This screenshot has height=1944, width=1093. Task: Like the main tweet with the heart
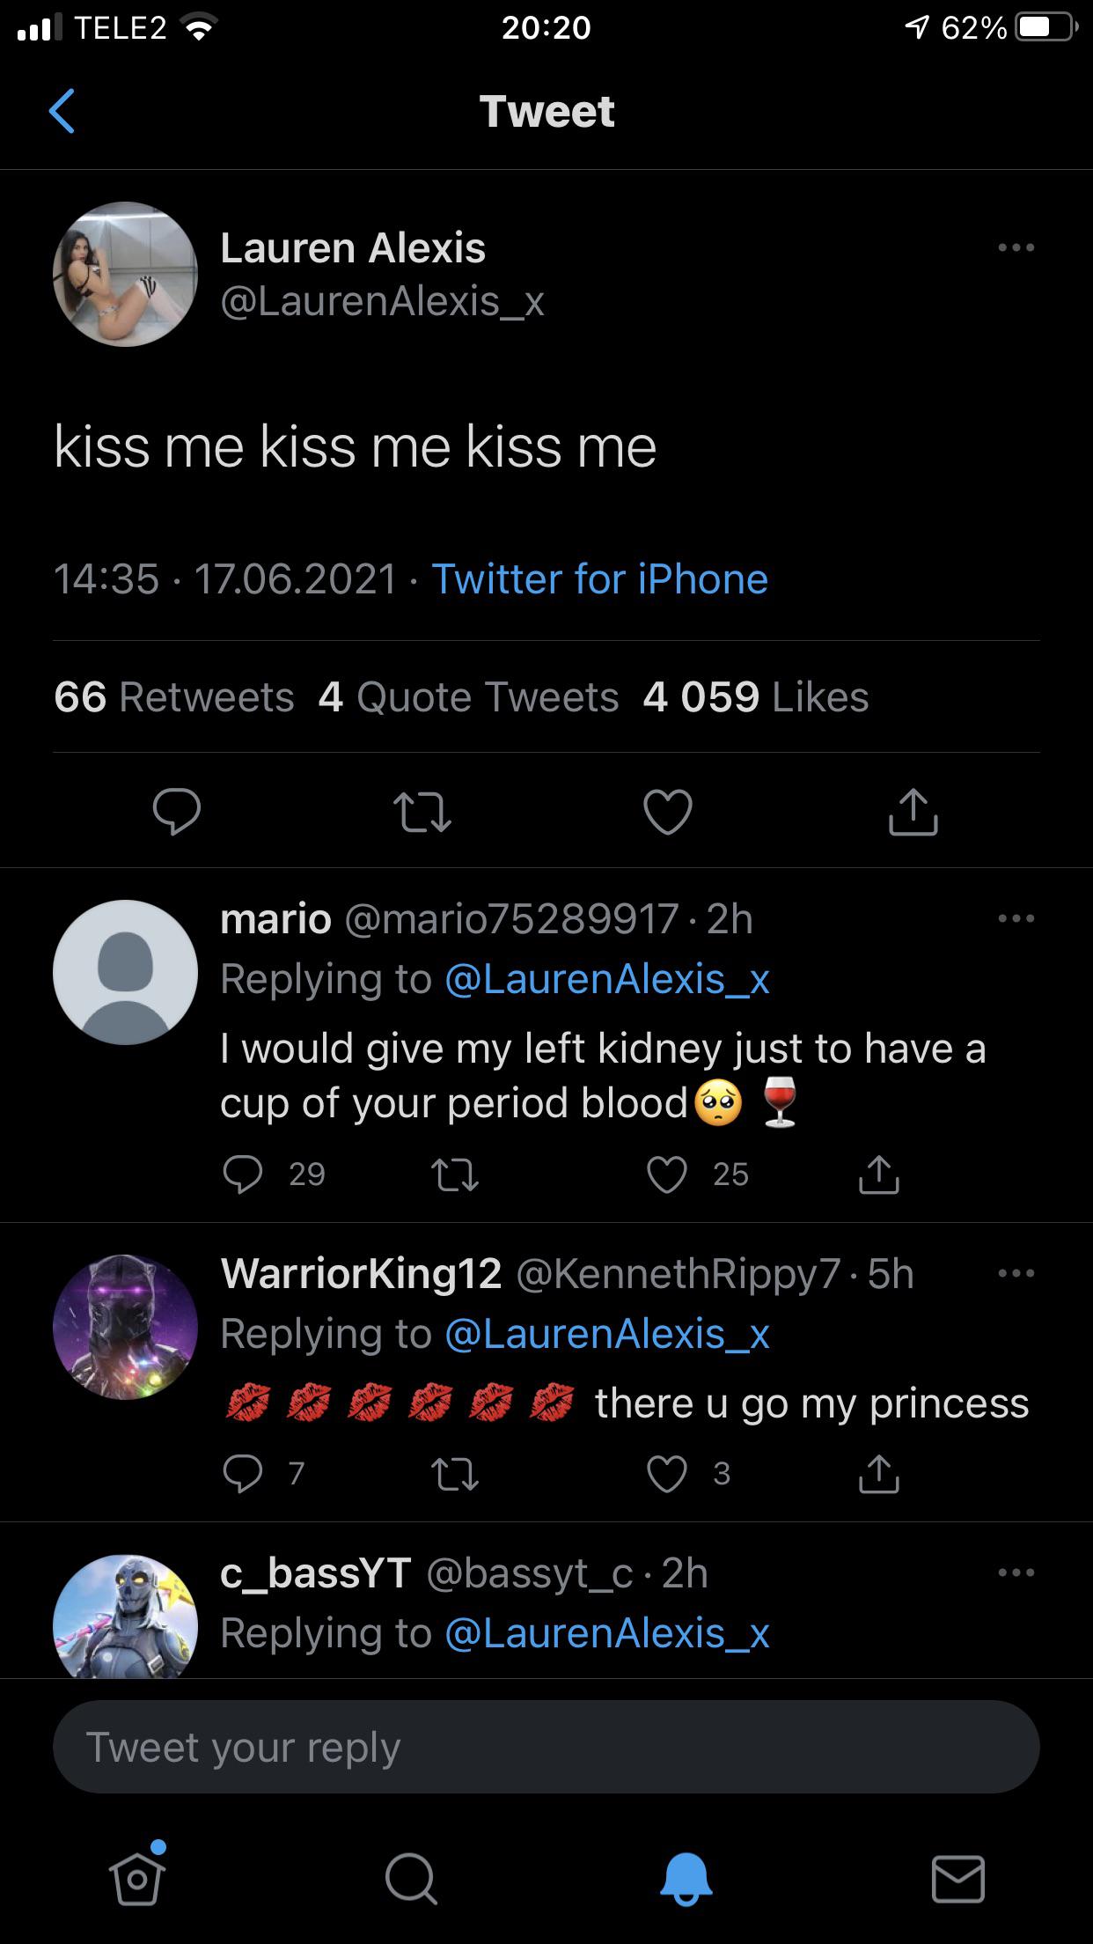(668, 812)
